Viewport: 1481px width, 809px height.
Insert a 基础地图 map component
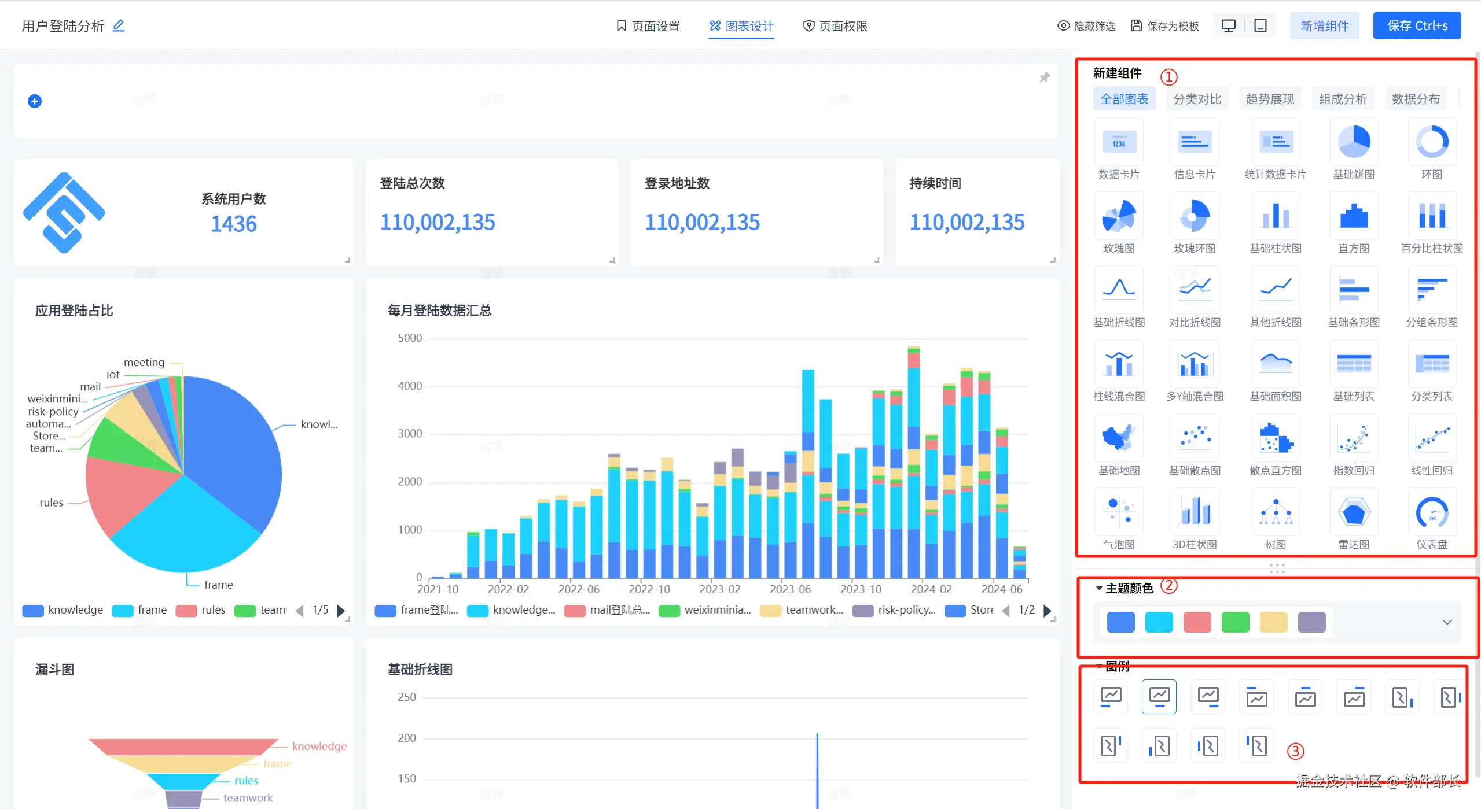pos(1118,439)
